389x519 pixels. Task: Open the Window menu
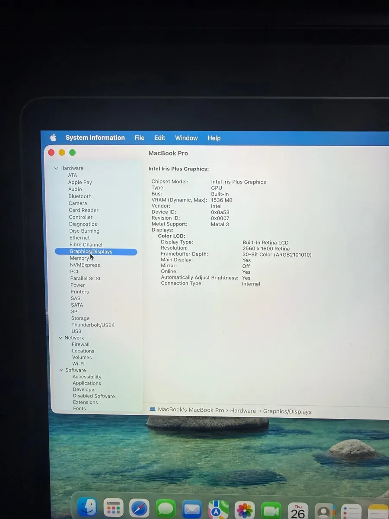[x=186, y=138]
